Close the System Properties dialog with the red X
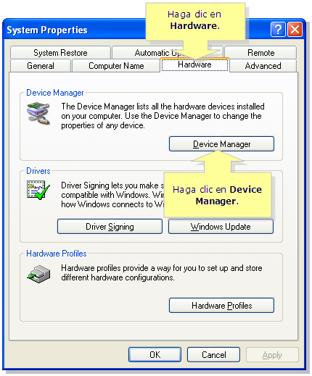 coord(295,30)
